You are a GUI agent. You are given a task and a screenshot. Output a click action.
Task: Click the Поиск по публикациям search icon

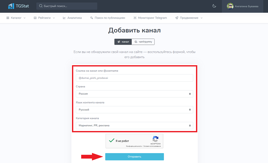click(92, 18)
